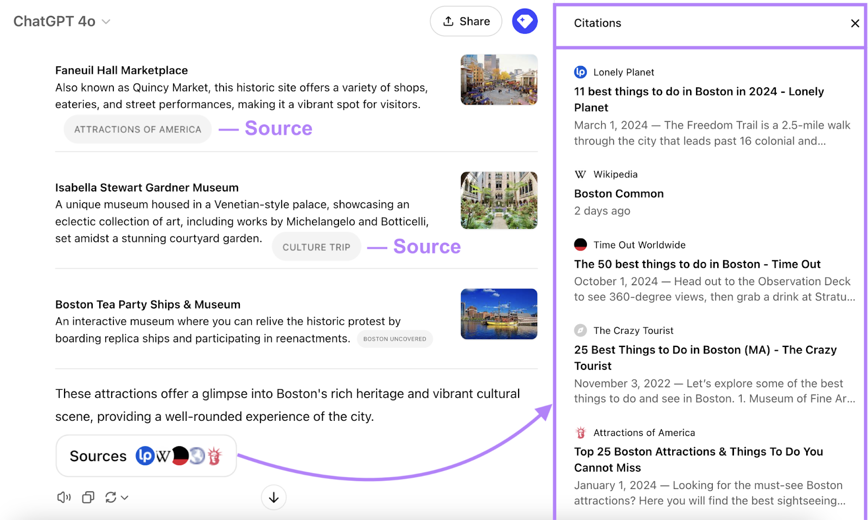Click the Faneuil Hall Marketplace thumbnail

[x=499, y=80]
